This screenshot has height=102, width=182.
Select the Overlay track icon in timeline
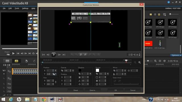9,79
